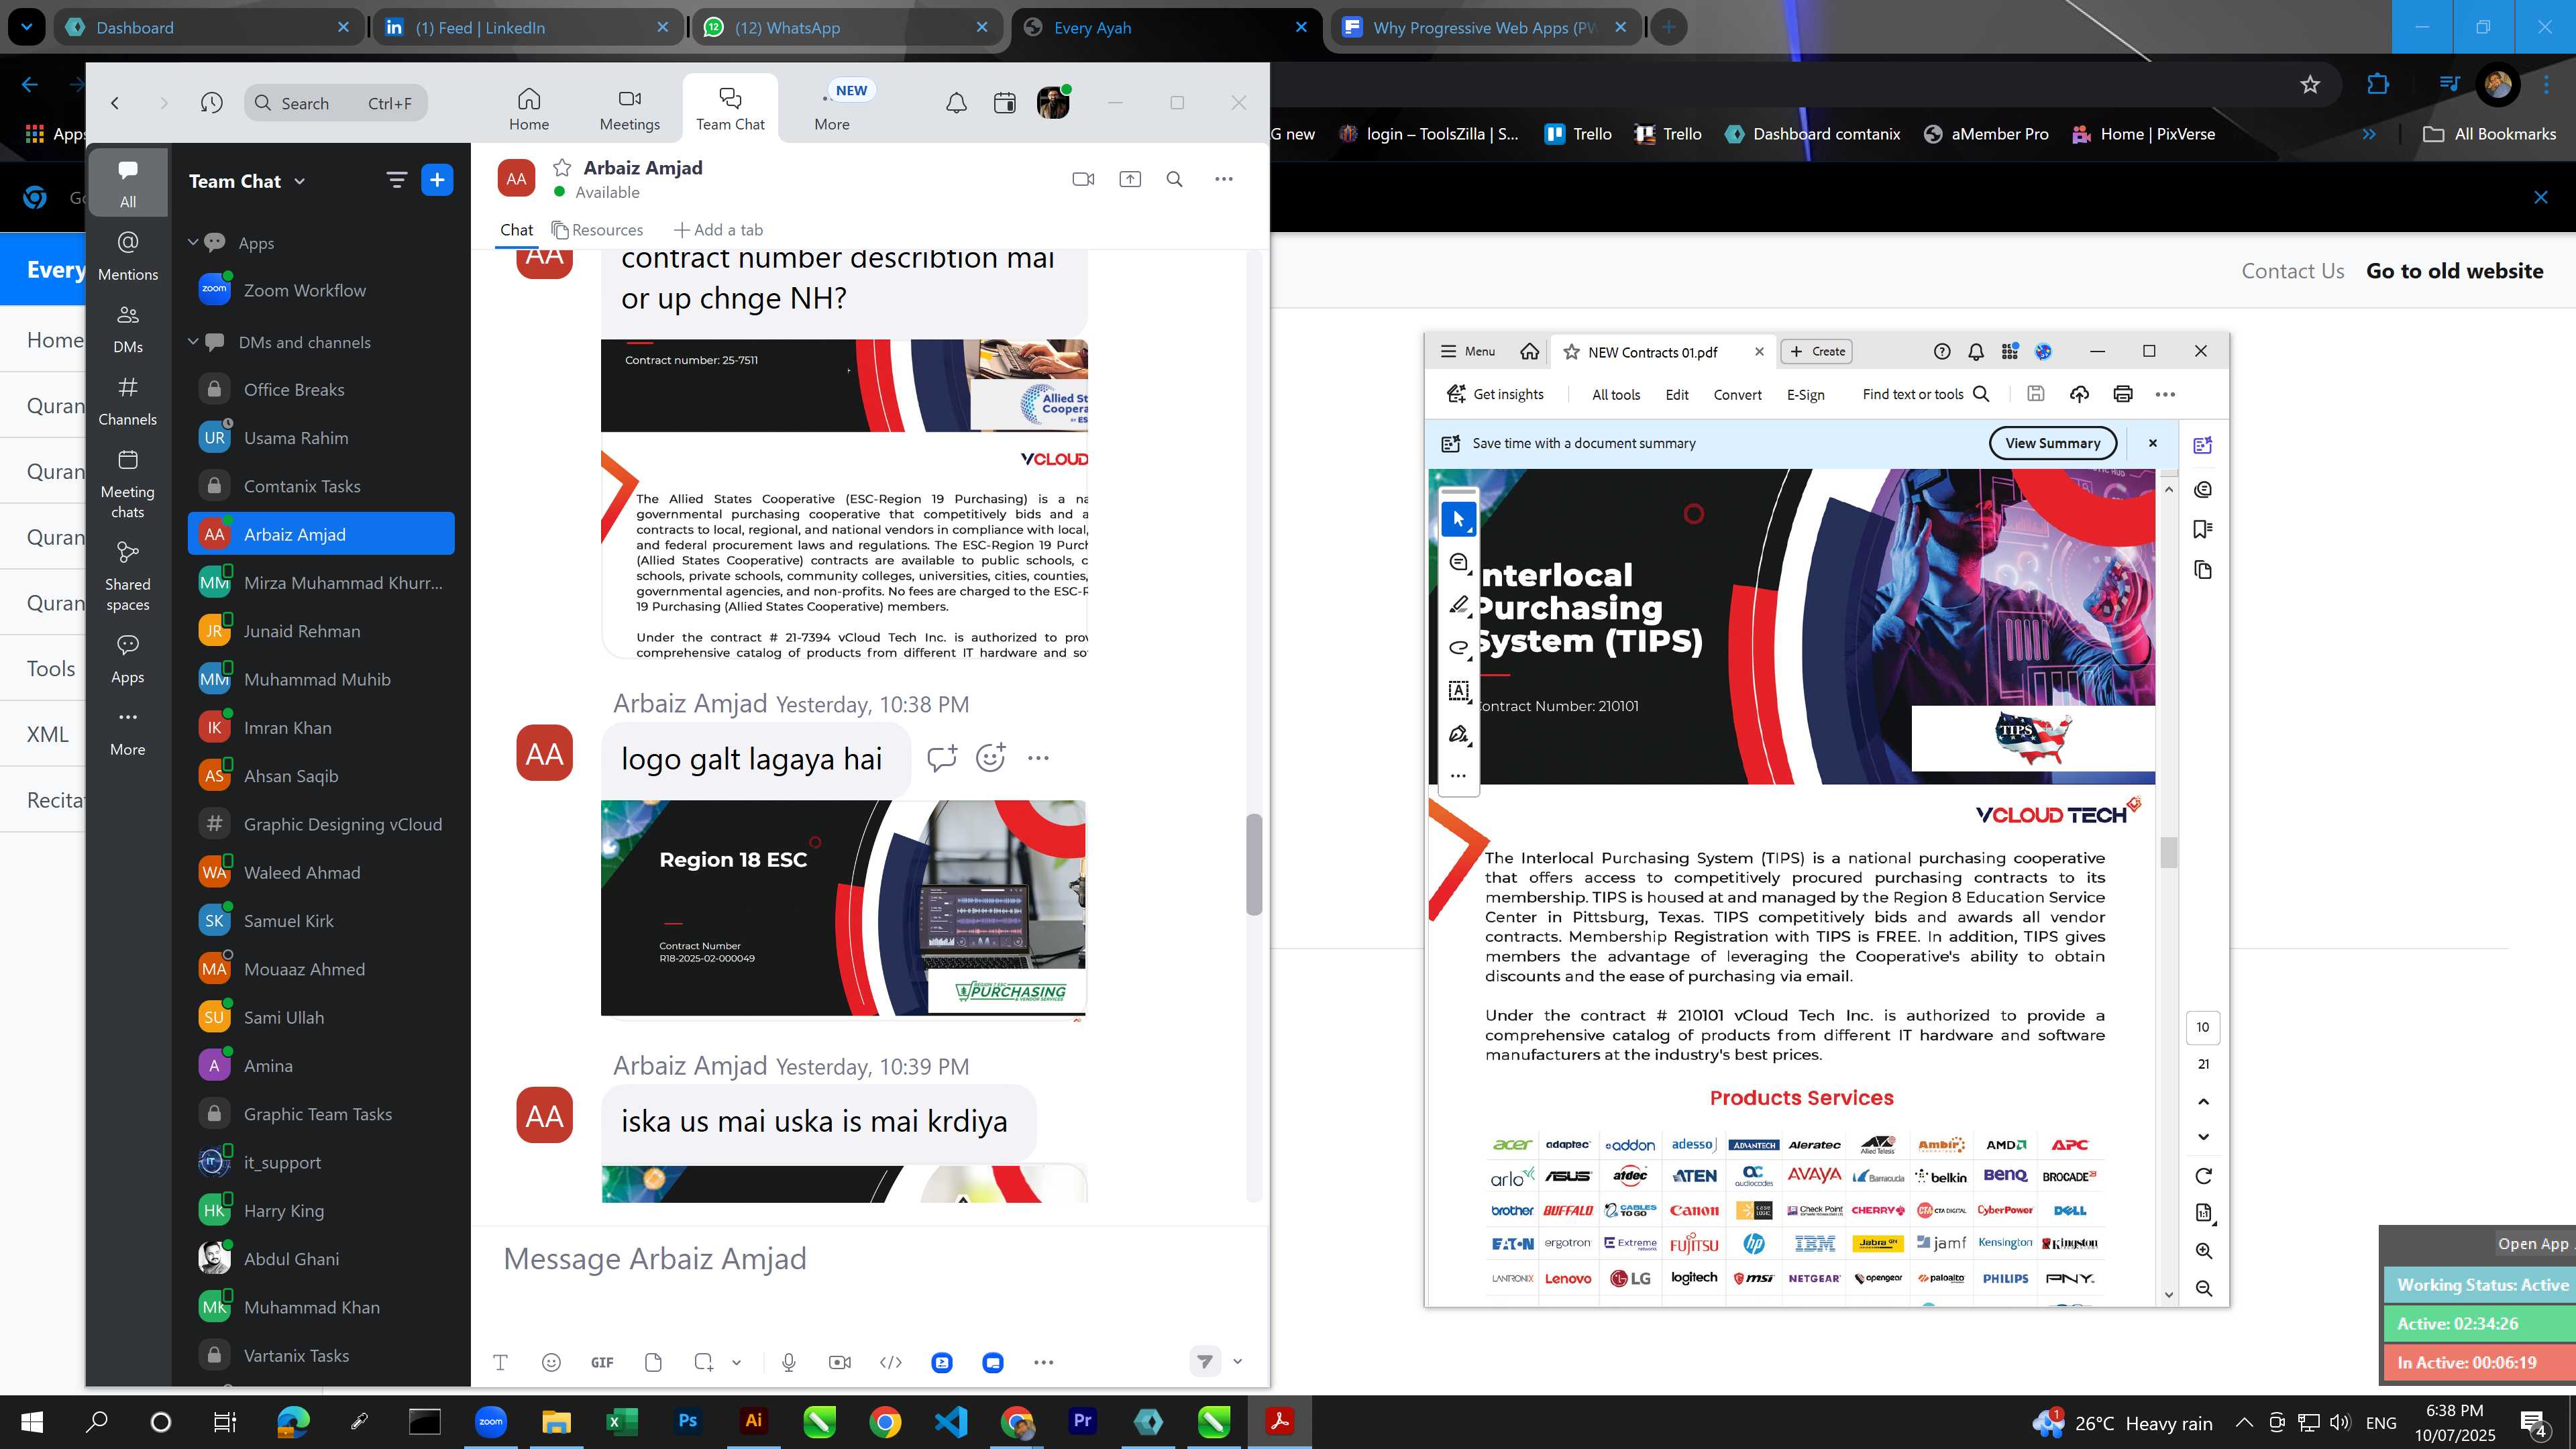Search in chat with the magnifier icon

click(1175, 179)
